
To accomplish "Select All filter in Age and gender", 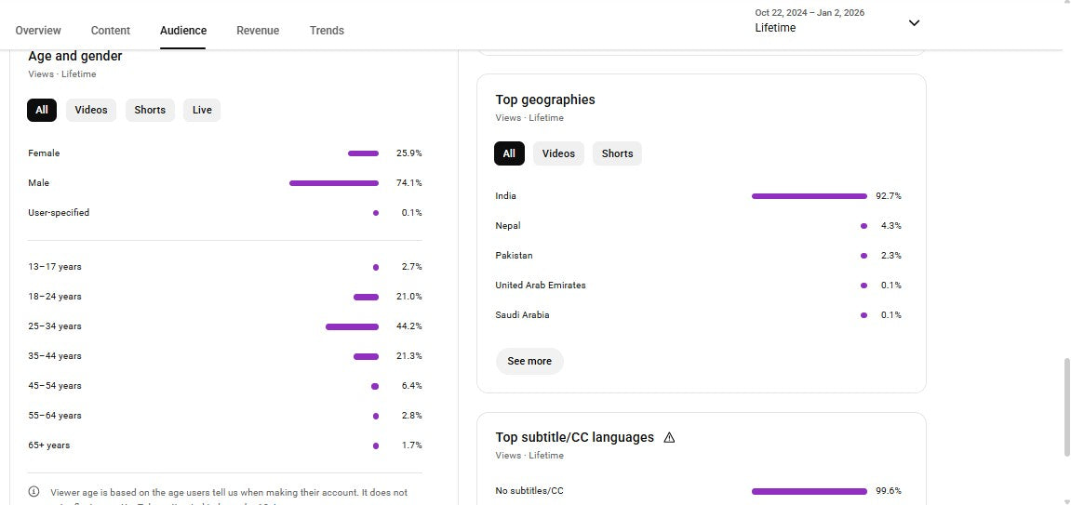I will [x=42, y=110].
